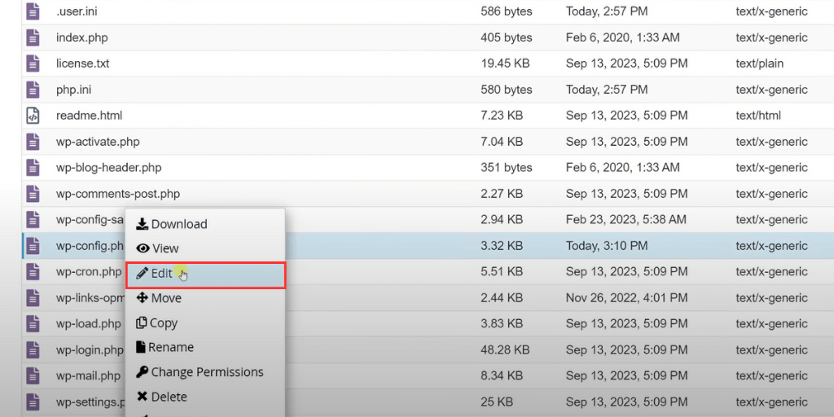Click the readme.html code file icon
Viewport: 834px width, 417px height.
(x=33, y=116)
